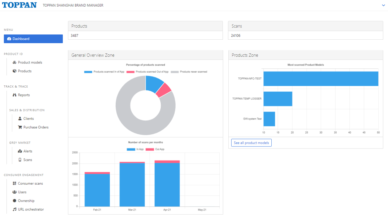The image size is (388, 219).
Task: Click the Alerts map marker icon
Action: point(20,151)
